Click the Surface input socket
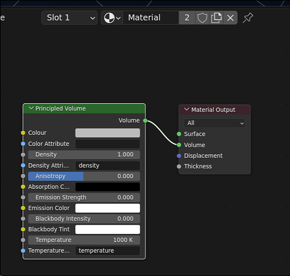290x276 pixels. (179, 134)
